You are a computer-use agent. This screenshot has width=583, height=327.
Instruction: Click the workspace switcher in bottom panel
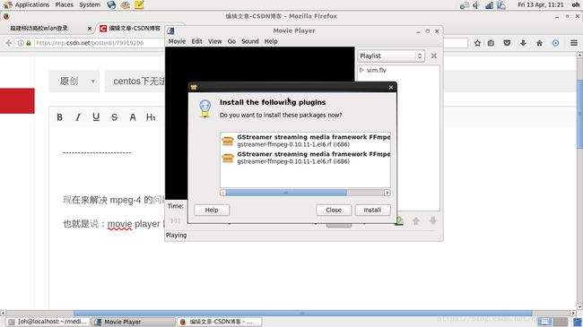pyautogui.click(x=553, y=322)
